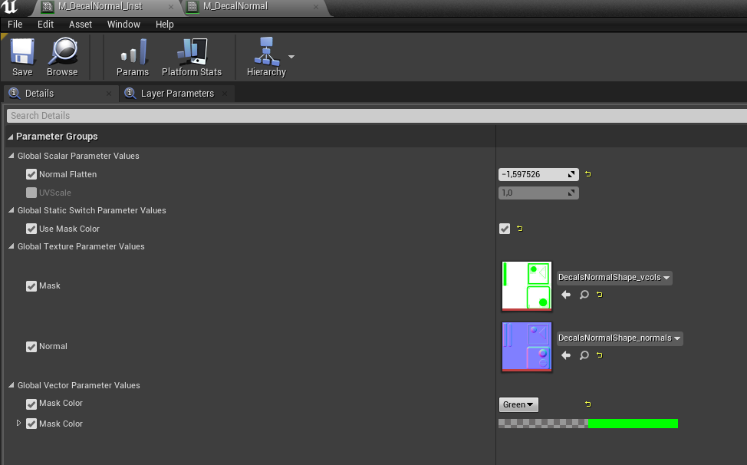Reset Mask texture to default

tap(600, 295)
